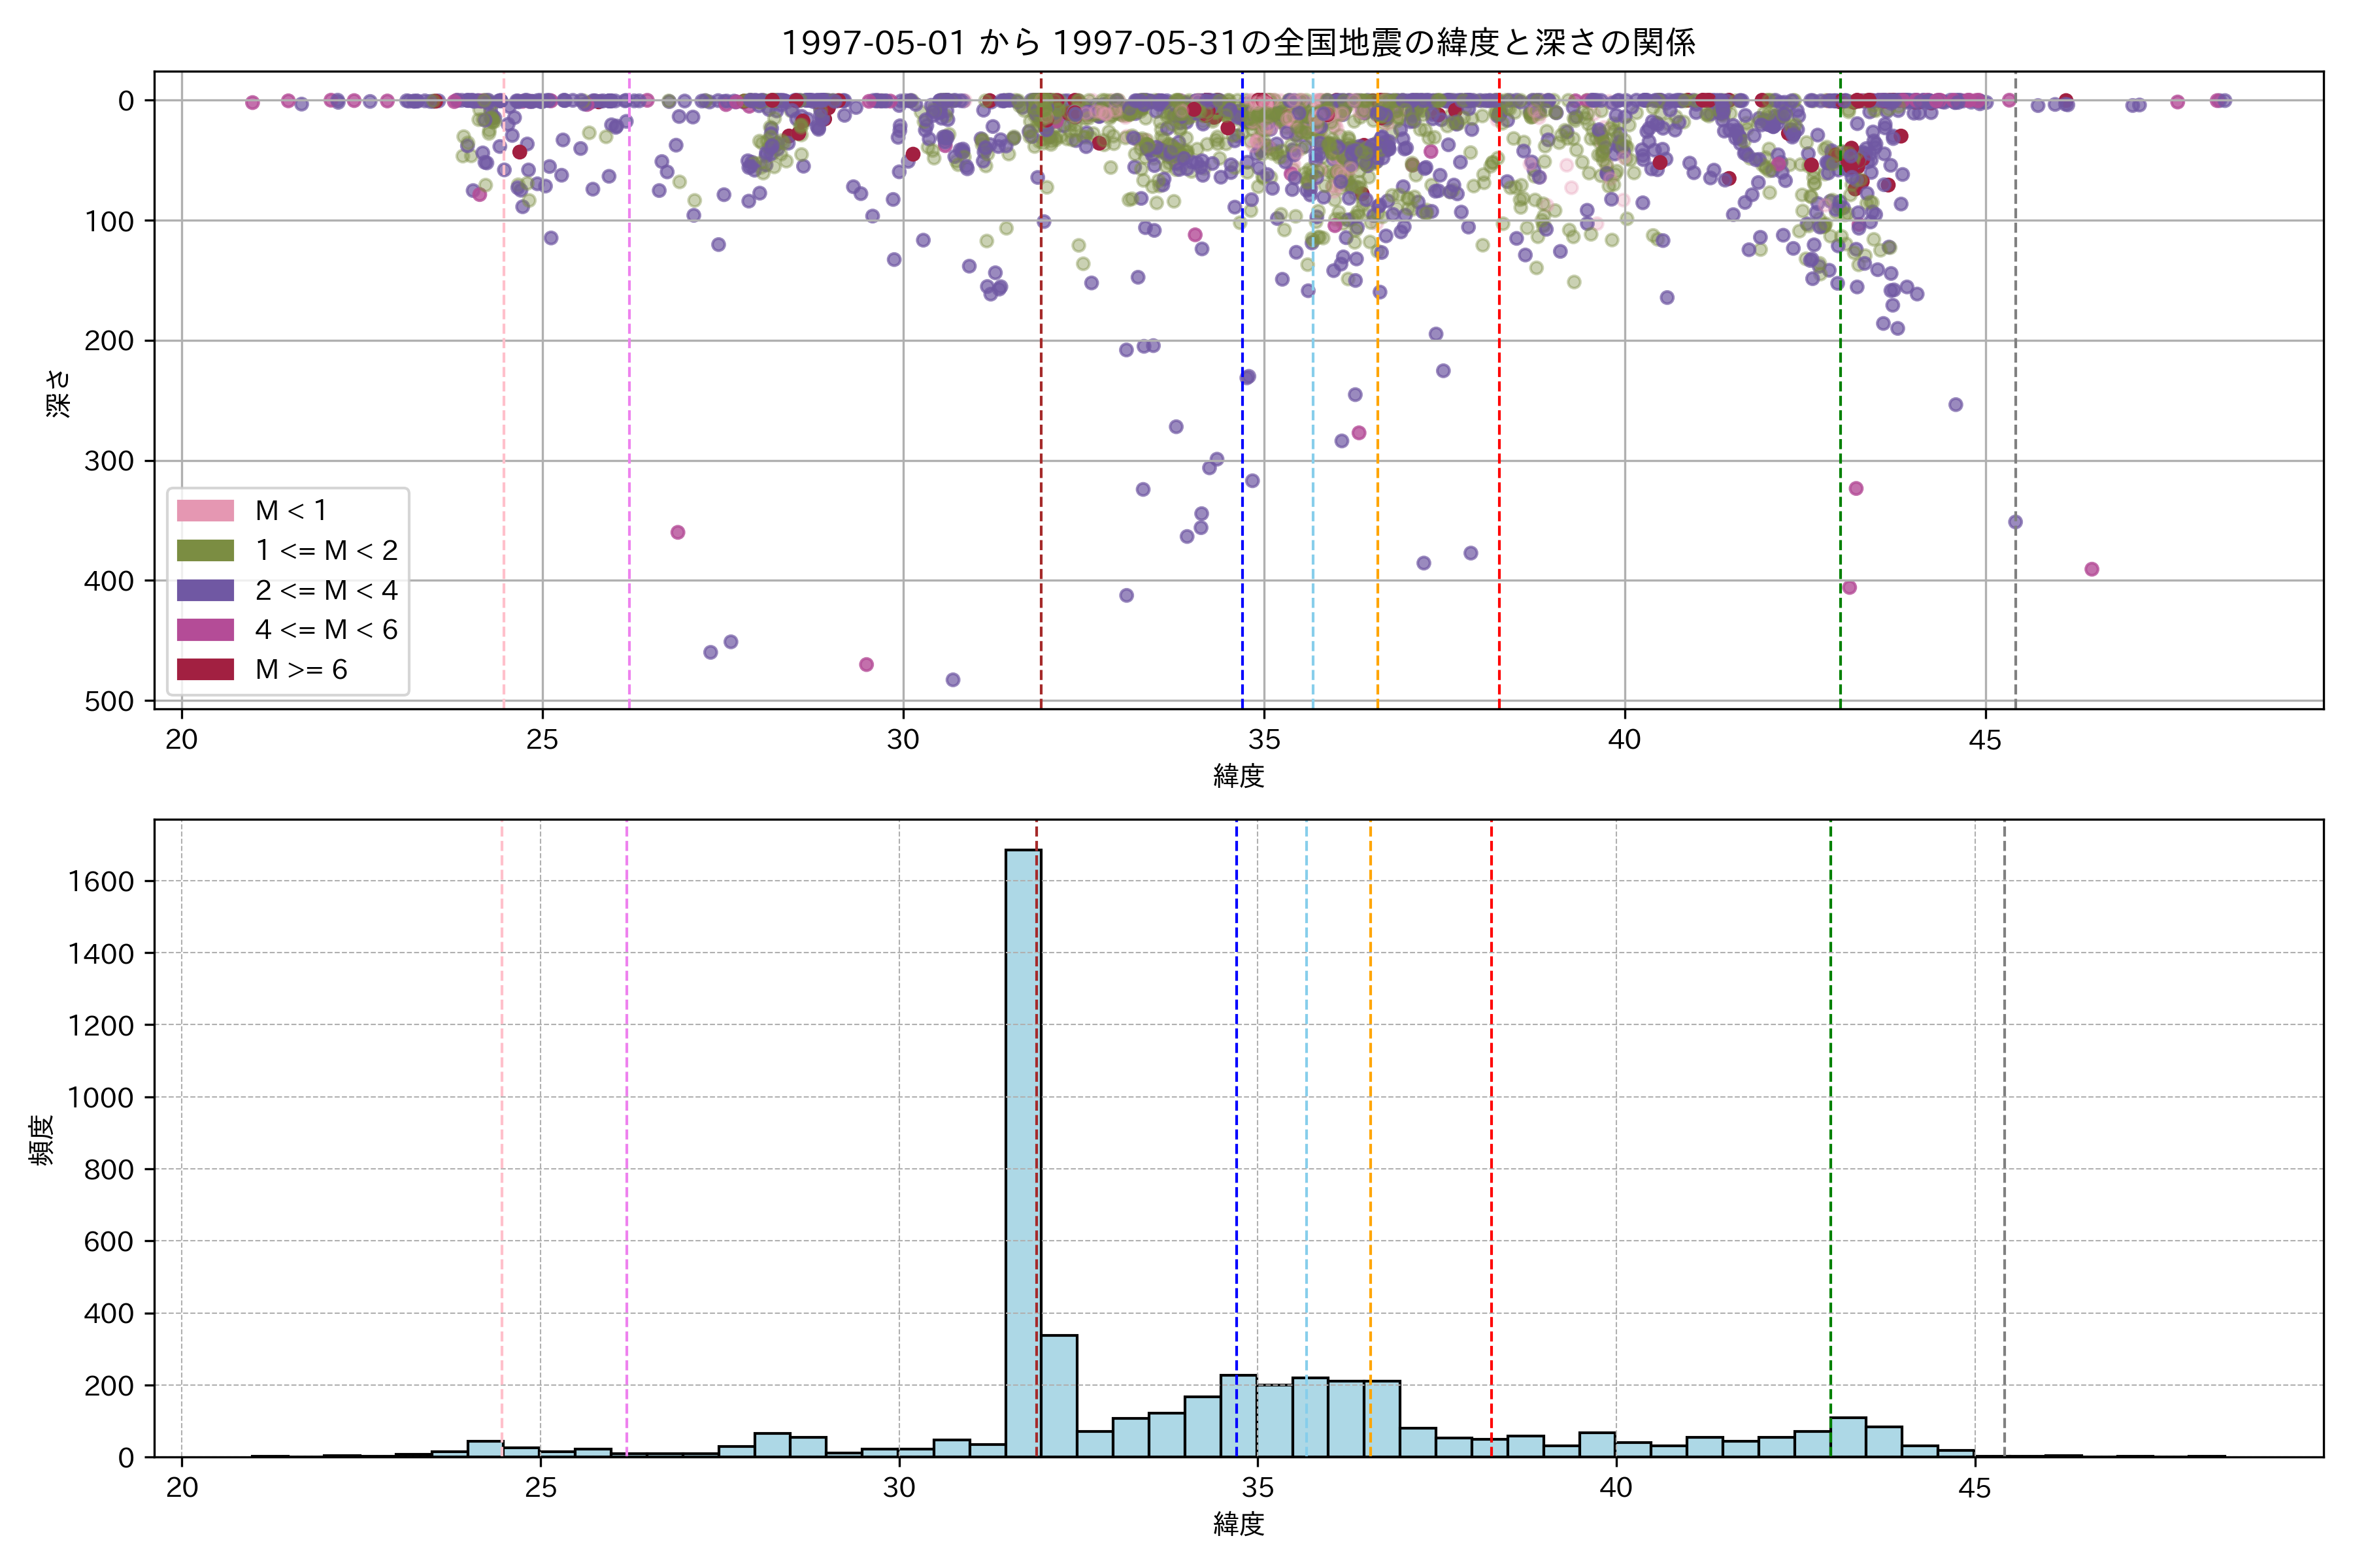
Task: Click the purple point at depth 350 on the gray dashed line
Action: (2015, 522)
